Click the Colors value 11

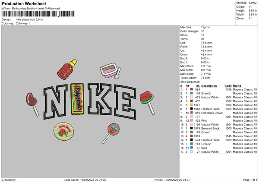pos(250,7)
